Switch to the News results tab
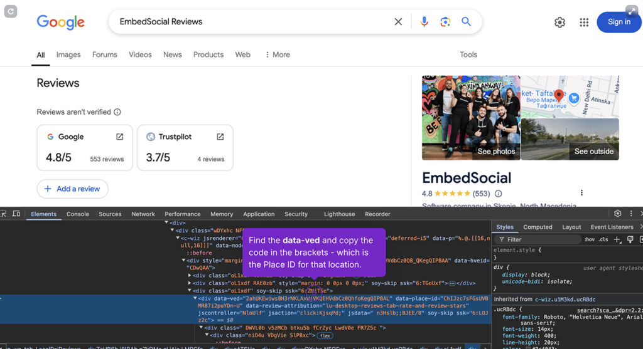 pos(172,55)
